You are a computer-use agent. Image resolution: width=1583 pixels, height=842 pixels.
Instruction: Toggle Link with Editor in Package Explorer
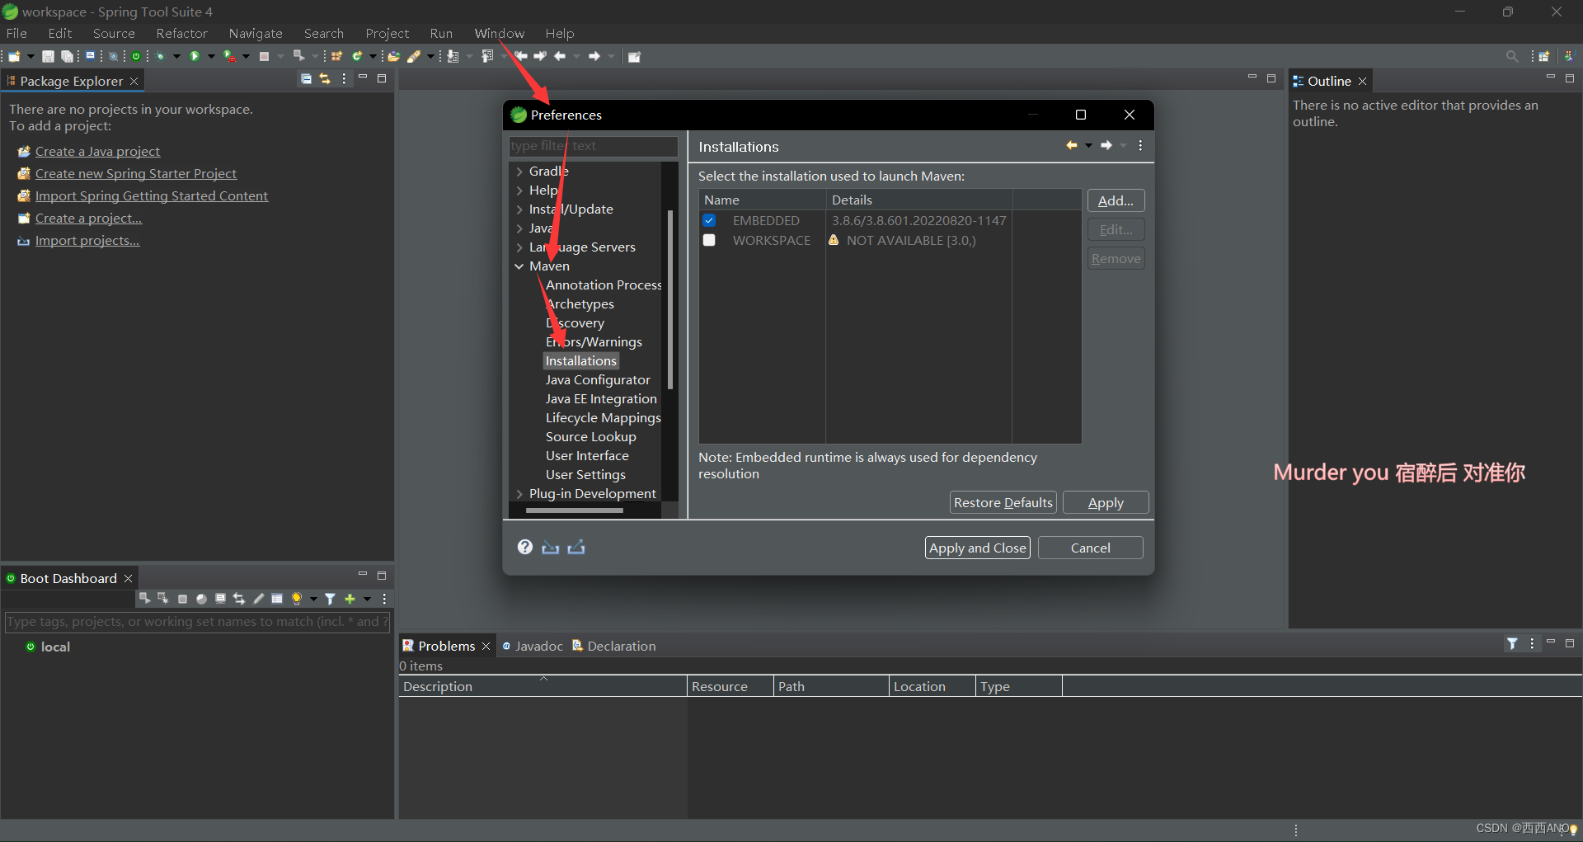[325, 79]
